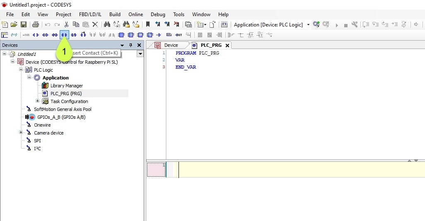Screen dimensions: 425x221
Task: Close the PLC_PRG editor tab
Action: pos(227,46)
